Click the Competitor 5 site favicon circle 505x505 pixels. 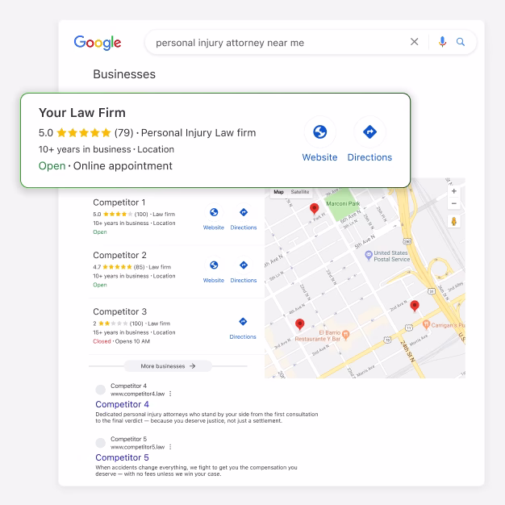pos(101,443)
